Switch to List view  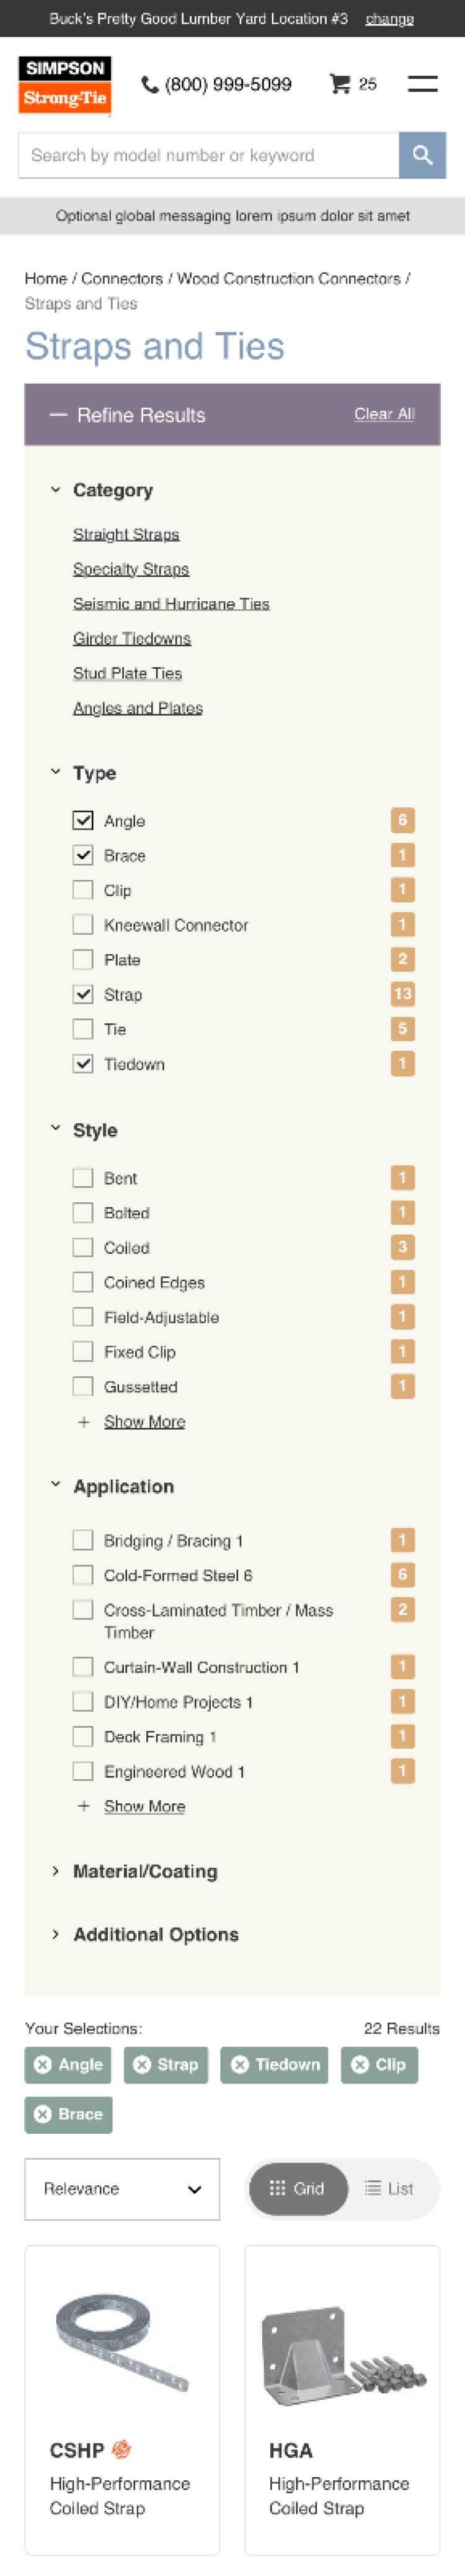point(389,2189)
